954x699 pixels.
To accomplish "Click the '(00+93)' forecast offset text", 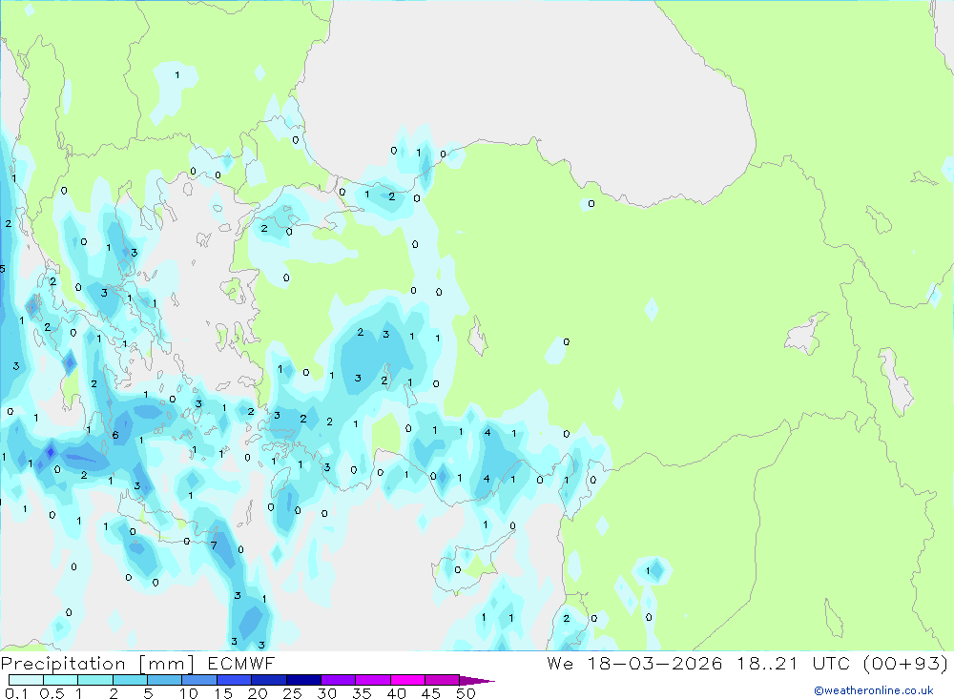I will pyautogui.click(x=905, y=663).
